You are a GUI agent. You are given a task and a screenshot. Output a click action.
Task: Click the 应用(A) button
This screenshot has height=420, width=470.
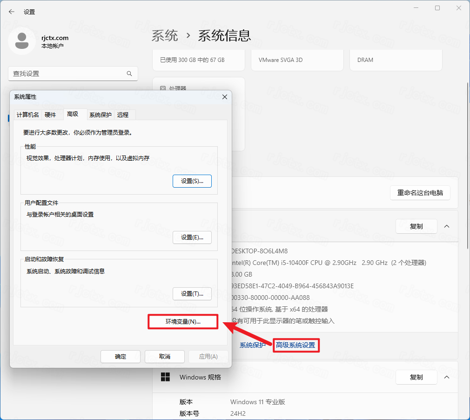pos(208,356)
